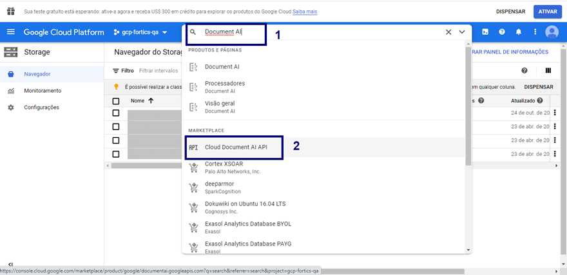Screen dimensions: 567x275
Task: Click the Processadores result icon
Action: (193, 87)
